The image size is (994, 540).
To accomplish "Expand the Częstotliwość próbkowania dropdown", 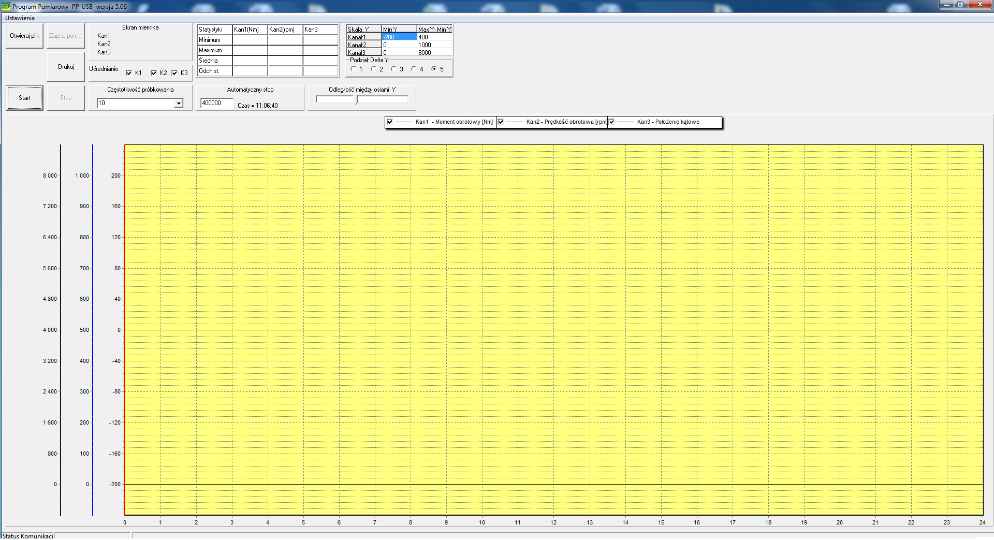I will pos(179,103).
